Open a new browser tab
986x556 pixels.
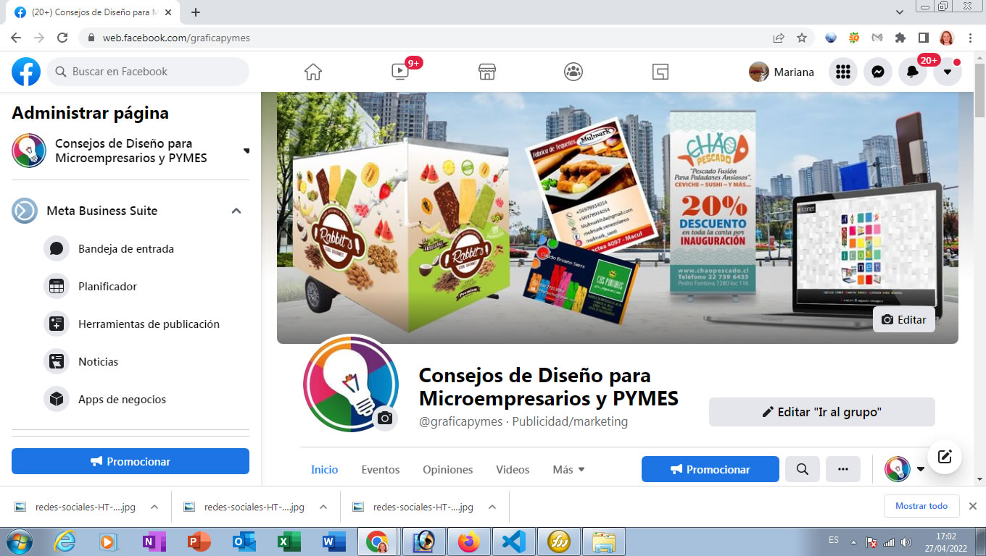[195, 12]
